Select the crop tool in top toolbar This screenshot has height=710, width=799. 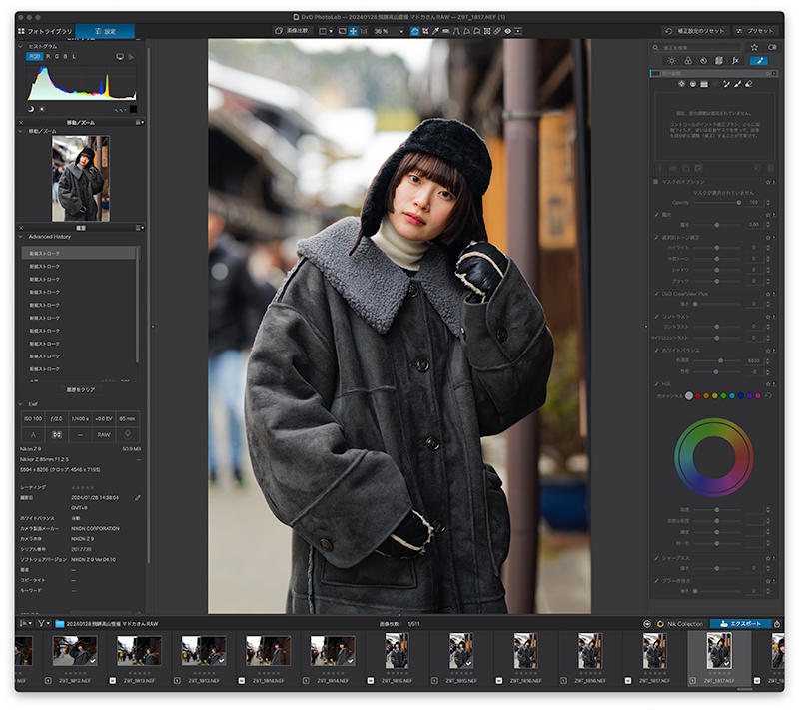point(425,31)
